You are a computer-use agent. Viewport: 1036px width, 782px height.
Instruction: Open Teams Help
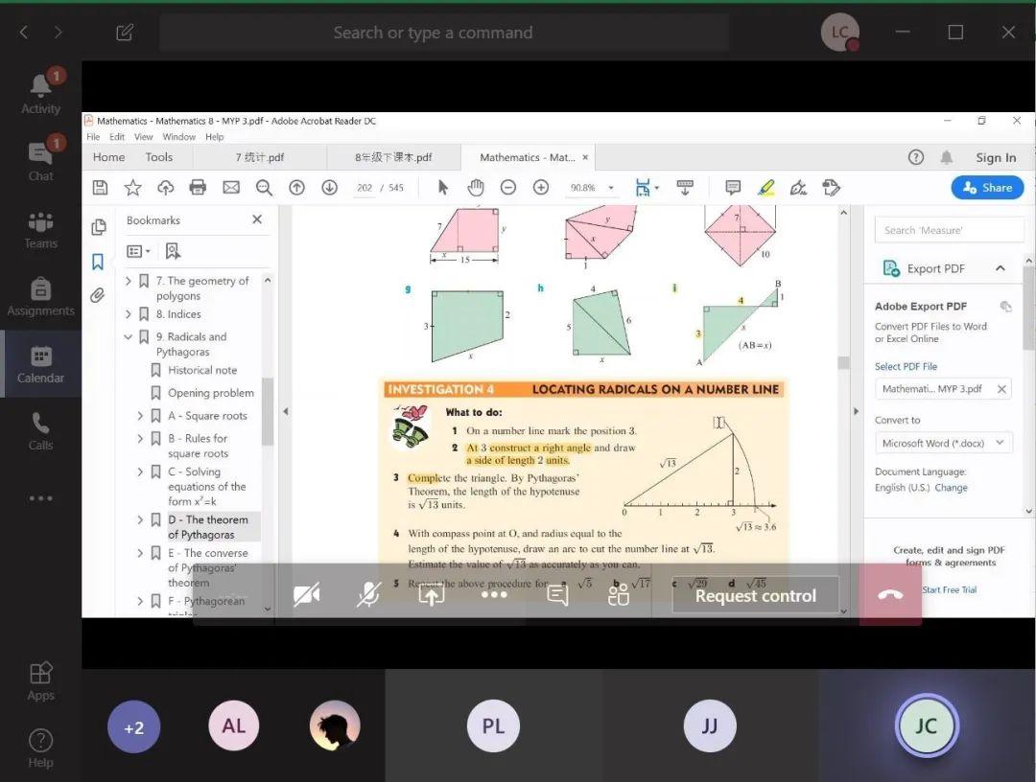(x=40, y=749)
